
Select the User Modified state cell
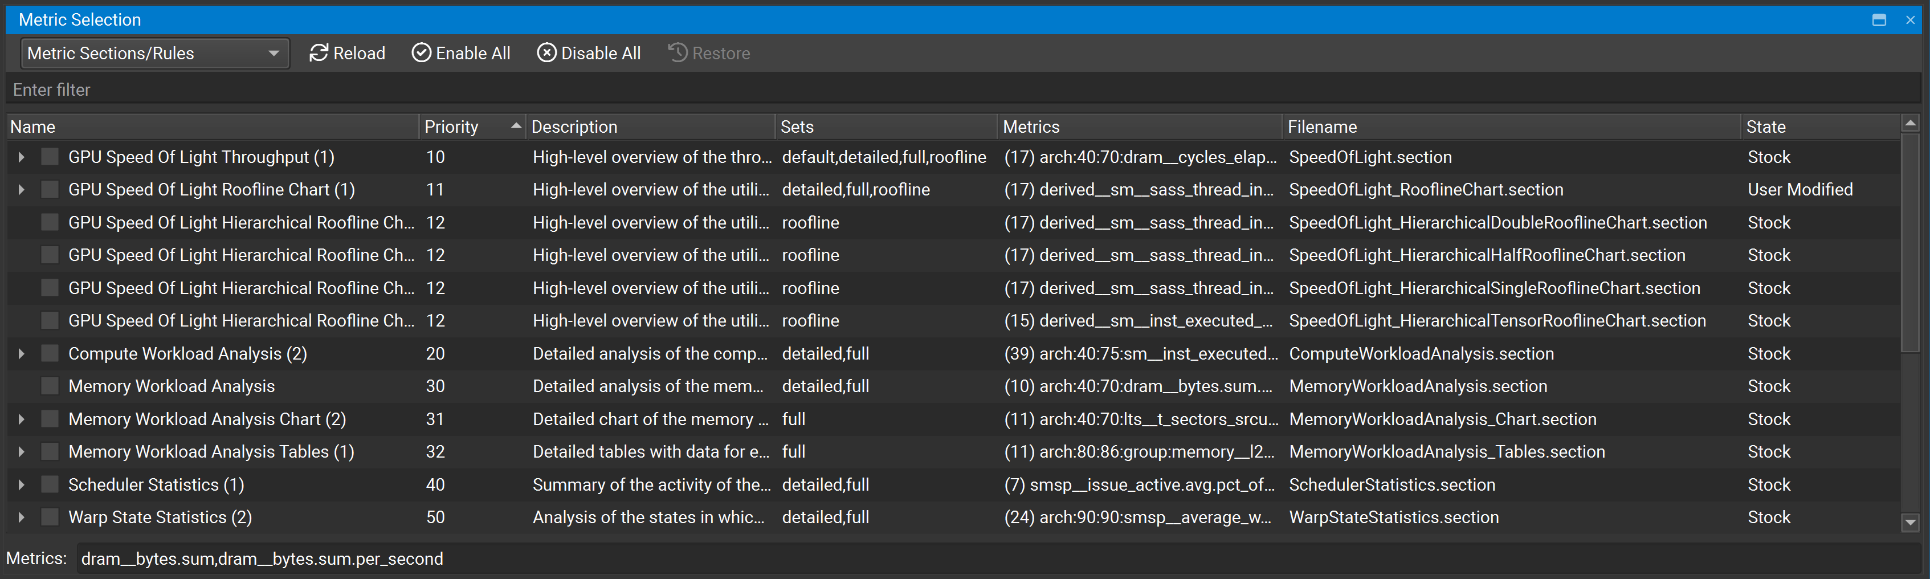tap(1800, 190)
